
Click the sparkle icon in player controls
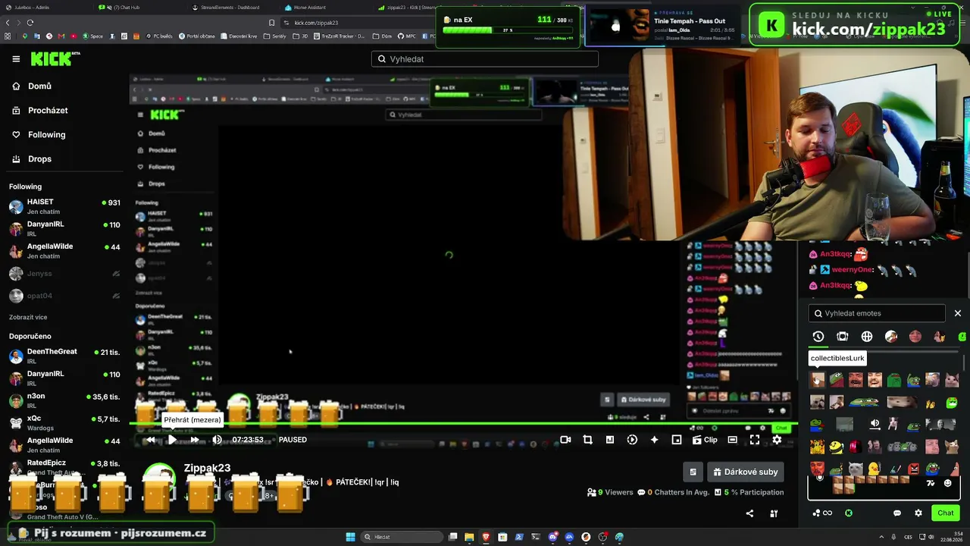(655, 440)
